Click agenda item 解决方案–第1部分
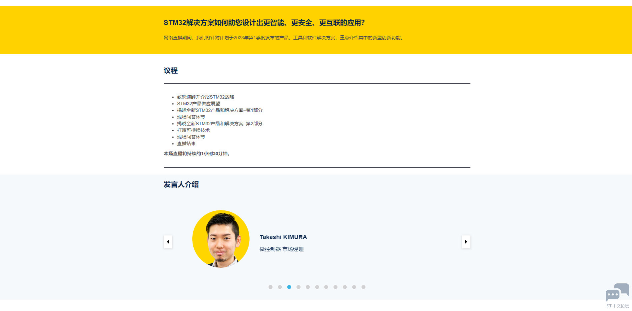 tap(220, 110)
